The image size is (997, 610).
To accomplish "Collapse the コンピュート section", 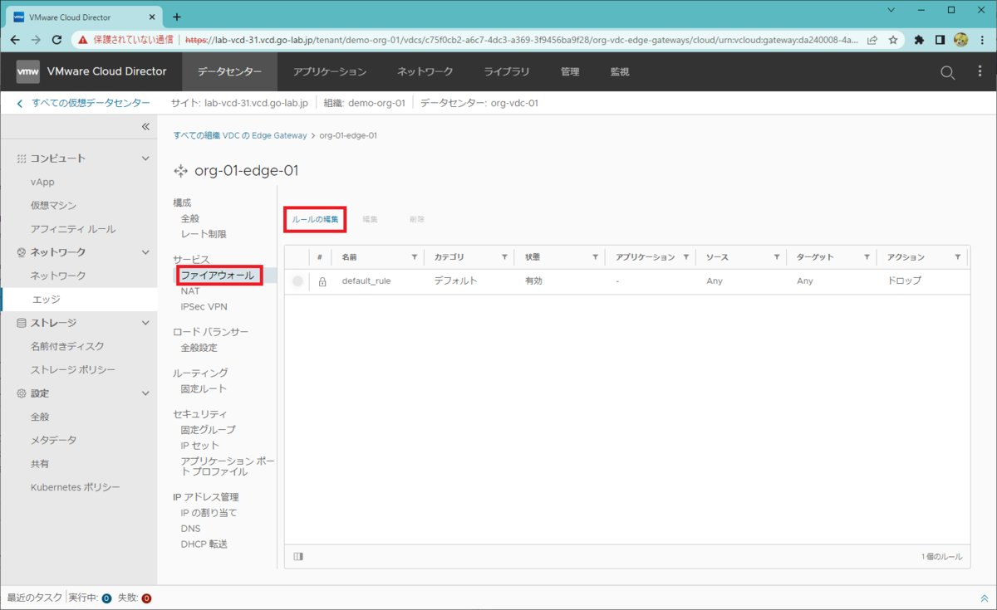I will [x=145, y=159].
